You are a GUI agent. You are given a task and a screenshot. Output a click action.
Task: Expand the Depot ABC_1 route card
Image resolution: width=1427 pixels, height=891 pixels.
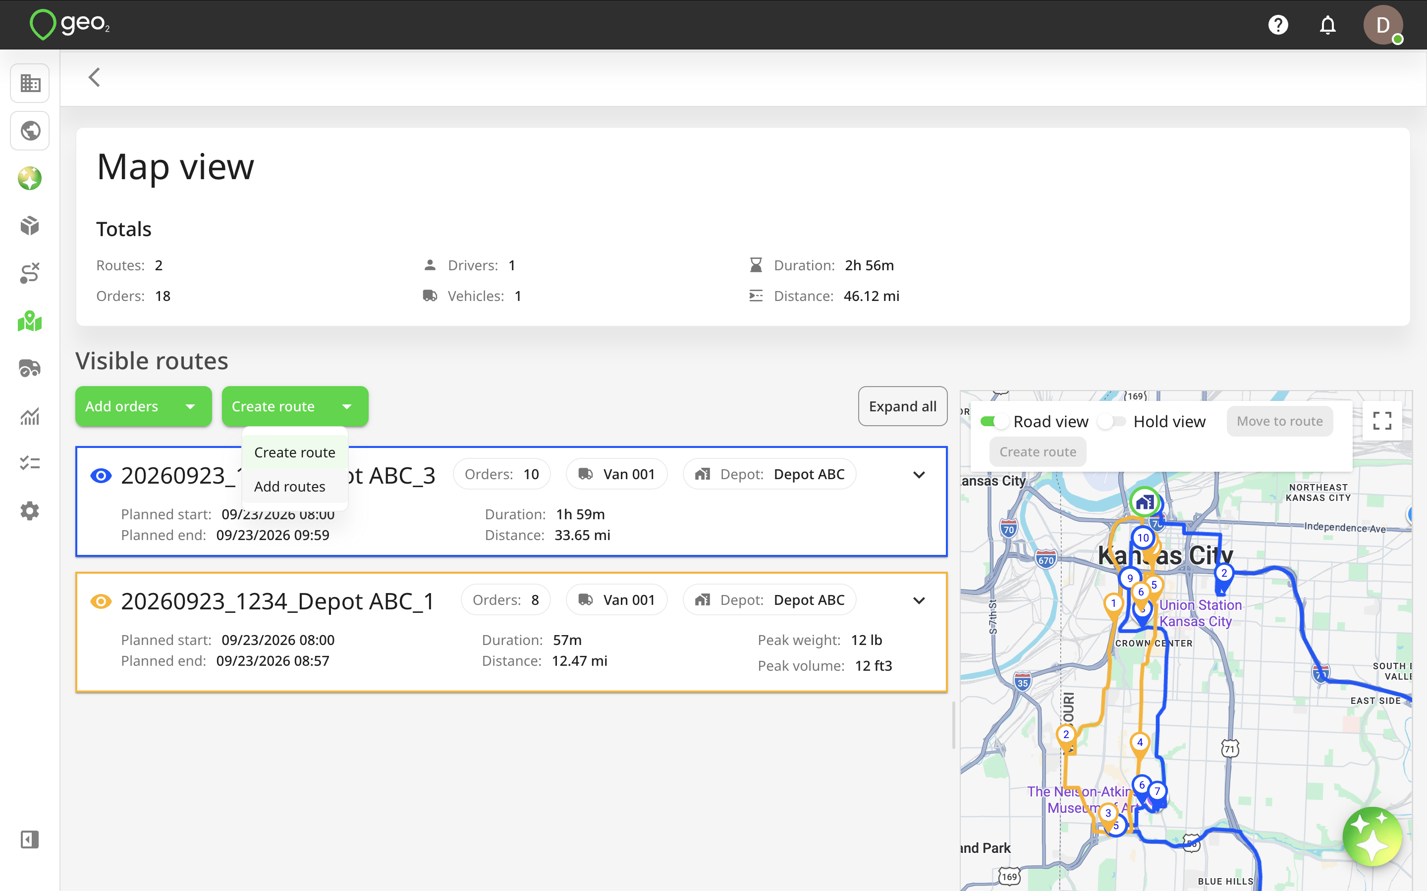pos(919,600)
